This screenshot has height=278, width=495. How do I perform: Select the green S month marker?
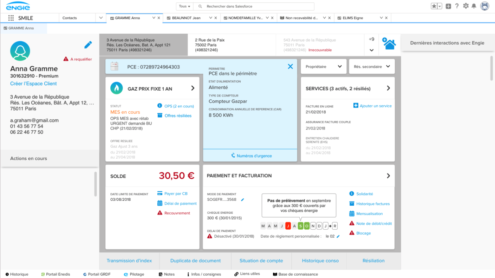point(301,226)
